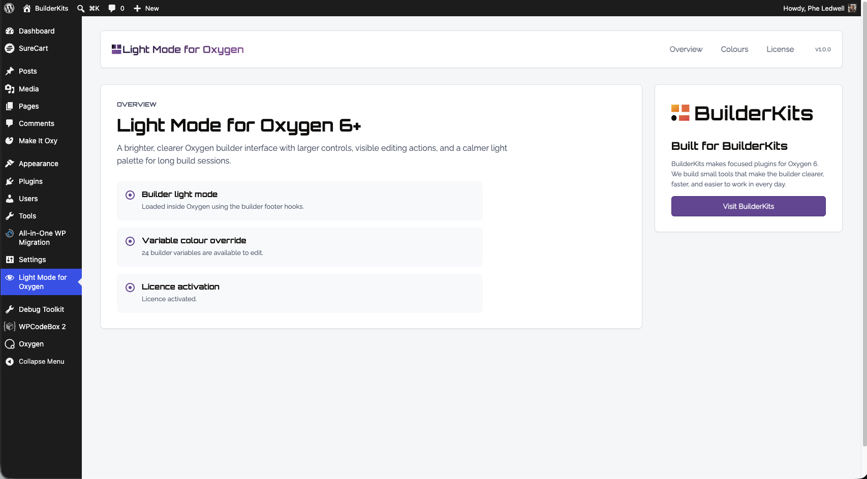Image resolution: width=867 pixels, height=479 pixels.
Task: Click the SureCart sidebar icon
Action: [10, 48]
